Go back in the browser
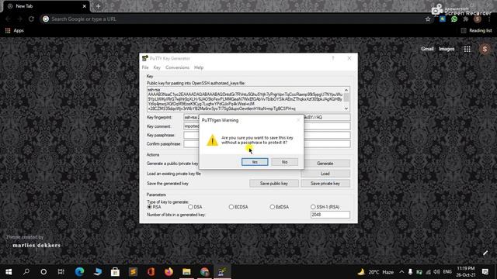 point(9,19)
